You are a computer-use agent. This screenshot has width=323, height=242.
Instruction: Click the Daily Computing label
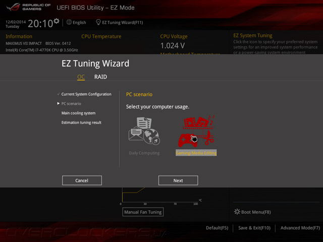(x=144, y=153)
